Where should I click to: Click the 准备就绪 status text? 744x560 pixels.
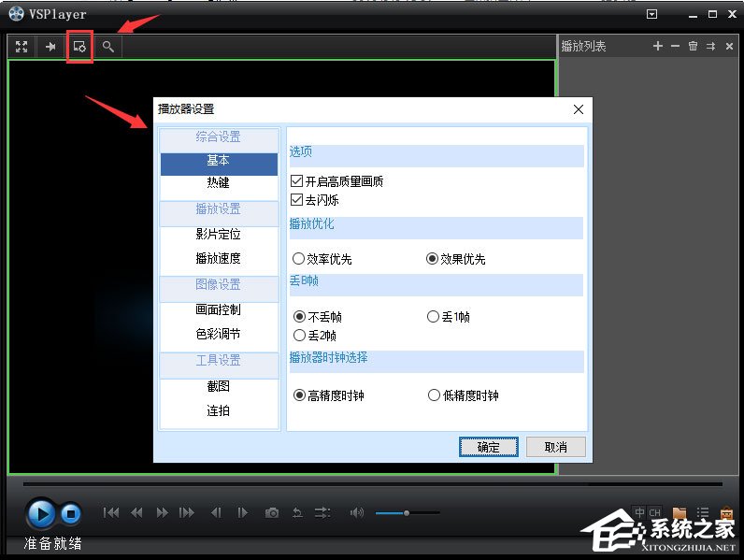[x=52, y=543]
